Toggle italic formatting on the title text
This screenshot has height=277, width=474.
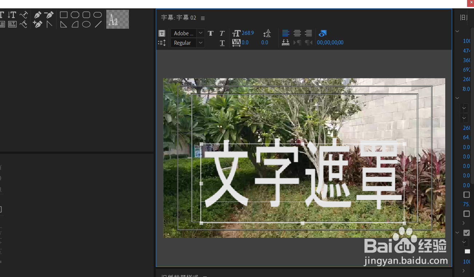(222, 33)
